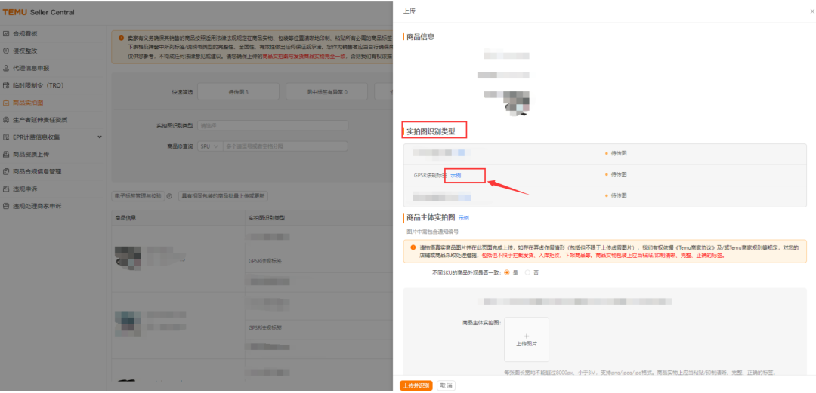Click the TEMU Seller Central logo
816x393 pixels.
point(39,12)
